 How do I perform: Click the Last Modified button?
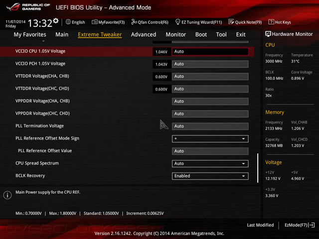260,225
